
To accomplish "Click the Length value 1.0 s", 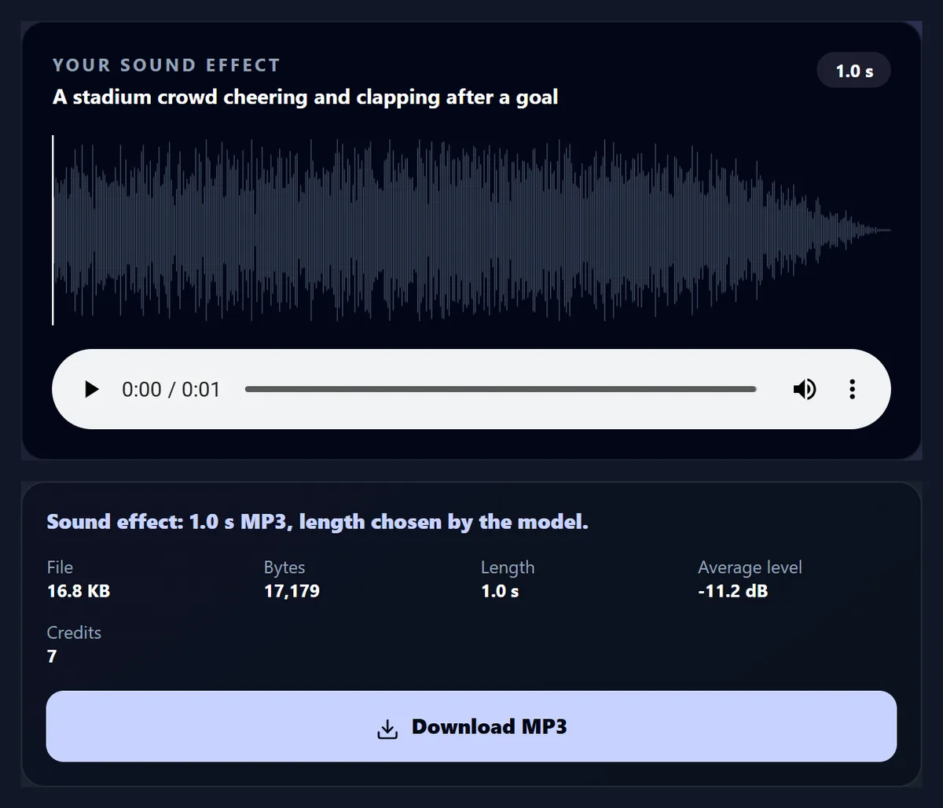I will click(500, 591).
